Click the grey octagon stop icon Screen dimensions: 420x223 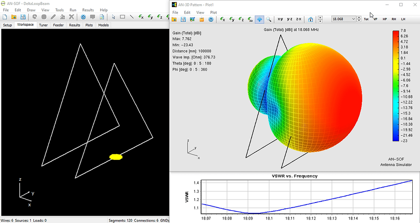pos(44,17)
